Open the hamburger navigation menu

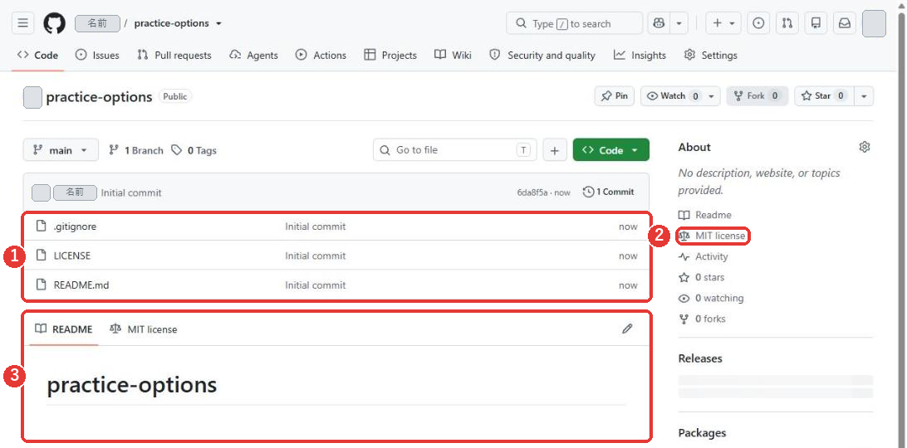click(22, 24)
